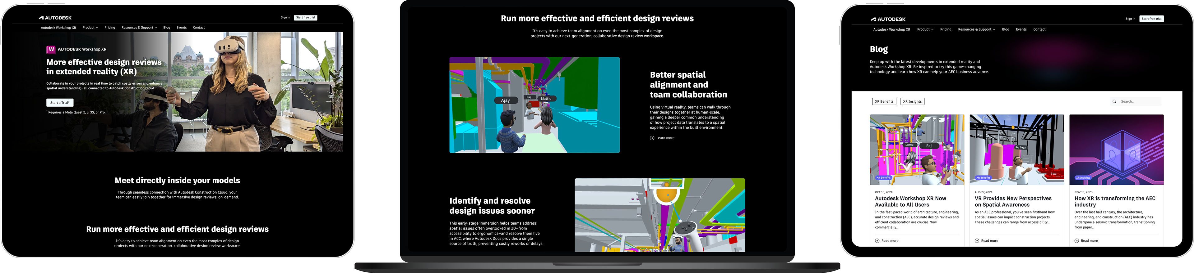Screen dimensions: 1194x273
Task: Filter blog by XR Benefits button
Action: click(884, 101)
